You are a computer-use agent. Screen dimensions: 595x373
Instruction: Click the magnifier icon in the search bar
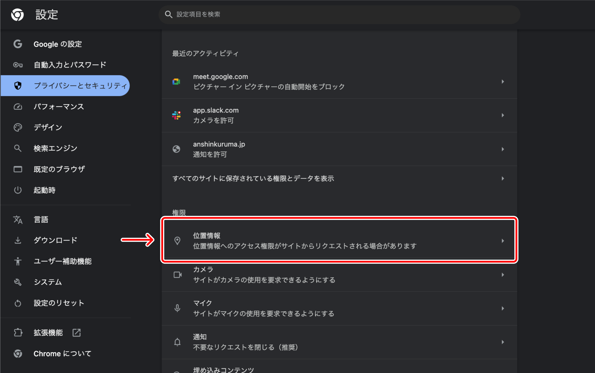[x=169, y=14]
